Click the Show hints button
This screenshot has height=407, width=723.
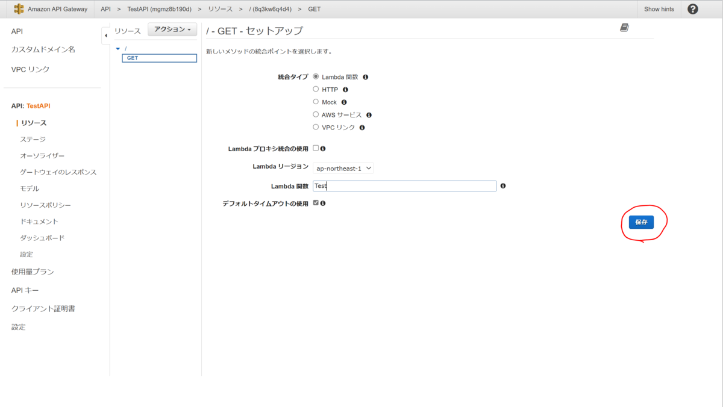point(659,9)
